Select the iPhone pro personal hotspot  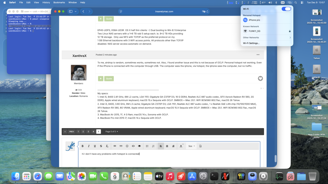267,20
